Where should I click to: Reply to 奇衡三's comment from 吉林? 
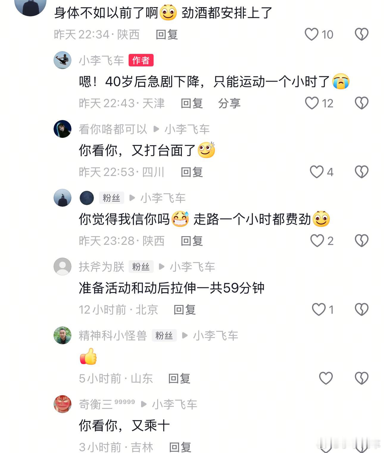tap(180, 447)
